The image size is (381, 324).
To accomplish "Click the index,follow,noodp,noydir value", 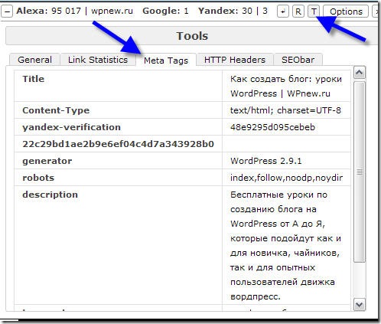I will [x=286, y=178].
